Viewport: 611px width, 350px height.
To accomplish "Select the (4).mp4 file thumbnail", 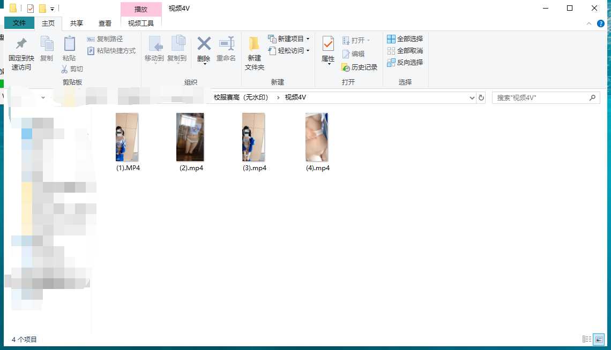I will coord(317,137).
